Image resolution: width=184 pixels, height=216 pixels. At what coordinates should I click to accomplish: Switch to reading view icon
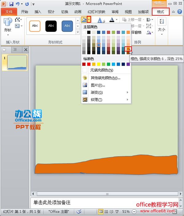pyautogui.click(x=111, y=212)
